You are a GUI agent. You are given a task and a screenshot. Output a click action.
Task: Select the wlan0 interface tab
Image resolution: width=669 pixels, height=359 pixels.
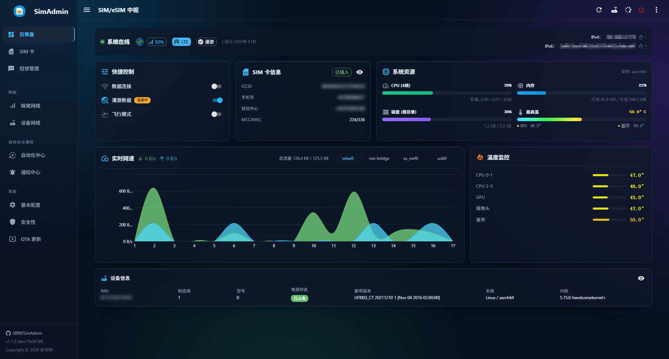[348, 158]
